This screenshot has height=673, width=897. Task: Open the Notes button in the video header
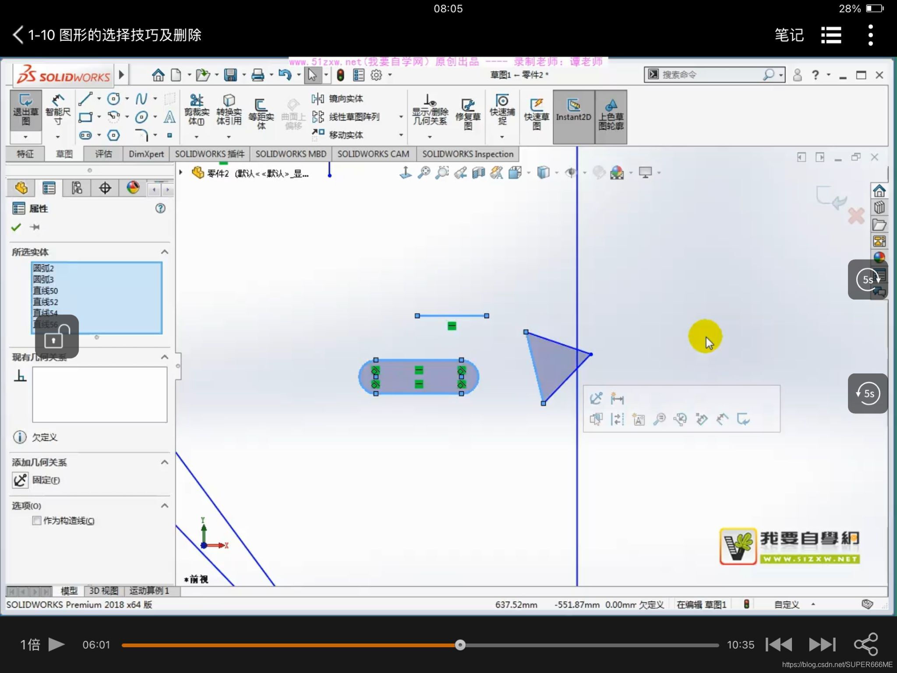click(789, 35)
